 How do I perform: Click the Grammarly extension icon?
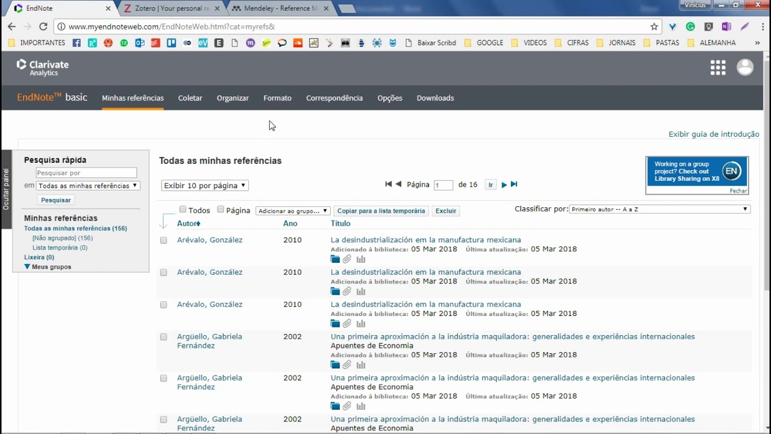pyautogui.click(x=690, y=27)
